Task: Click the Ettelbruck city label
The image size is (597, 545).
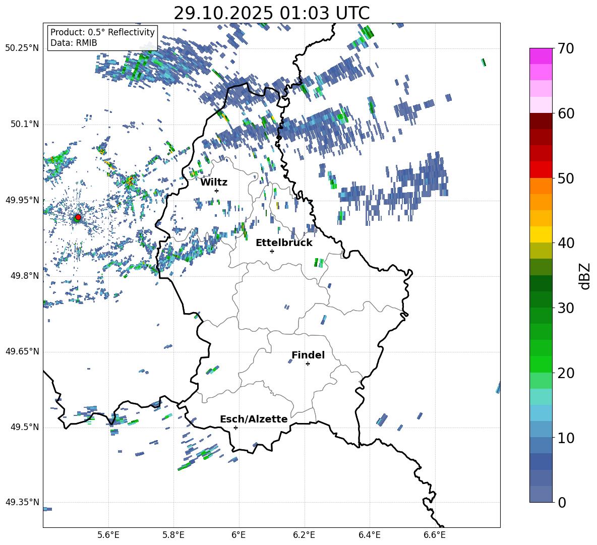Action: tap(284, 243)
